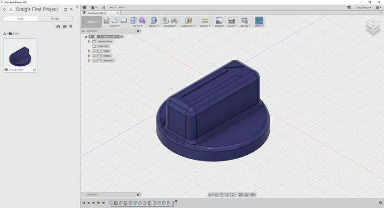The image size is (384, 208).
Task: Expand the Named Views tree node
Action: 89,41
